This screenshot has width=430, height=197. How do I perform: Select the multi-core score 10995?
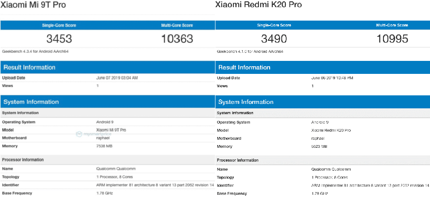click(x=392, y=39)
